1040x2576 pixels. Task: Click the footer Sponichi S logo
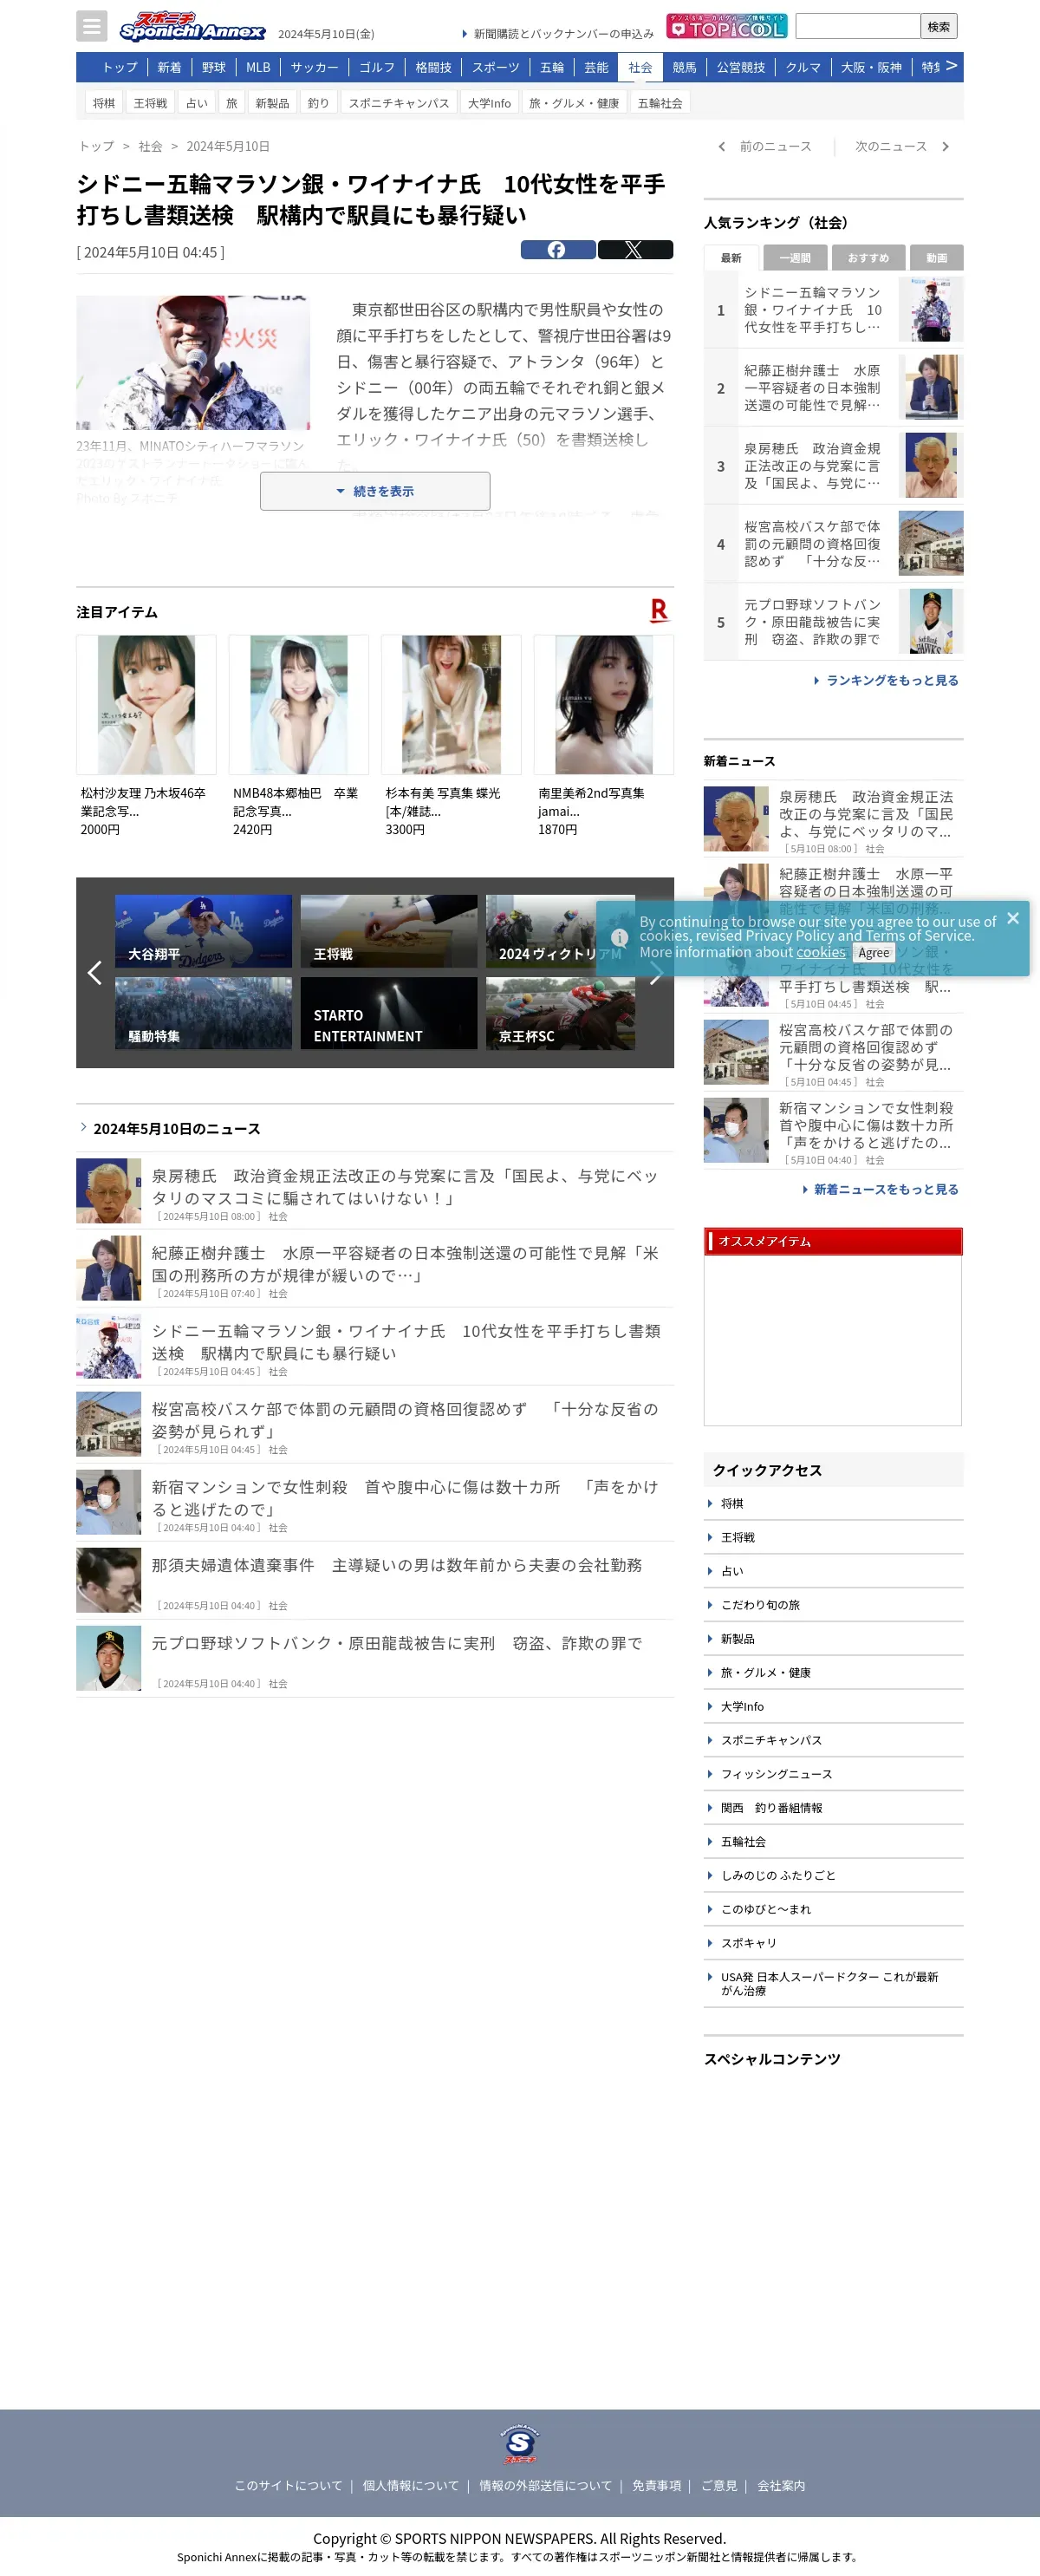(520, 2444)
